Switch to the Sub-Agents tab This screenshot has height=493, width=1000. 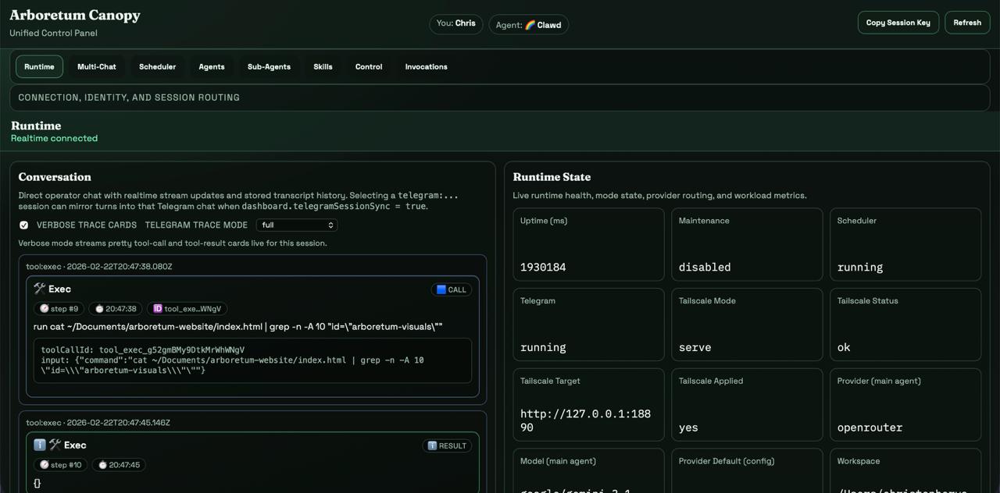(269, 66)
